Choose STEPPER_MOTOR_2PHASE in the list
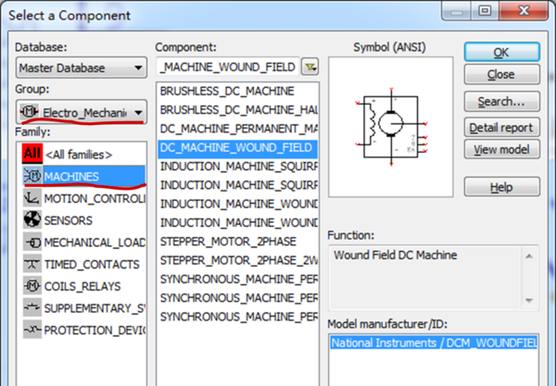Screen dimensions: 556x386 pos(221,242)
